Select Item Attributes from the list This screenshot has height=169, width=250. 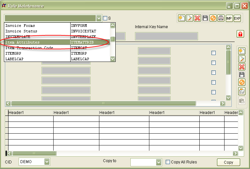(22, 42)
